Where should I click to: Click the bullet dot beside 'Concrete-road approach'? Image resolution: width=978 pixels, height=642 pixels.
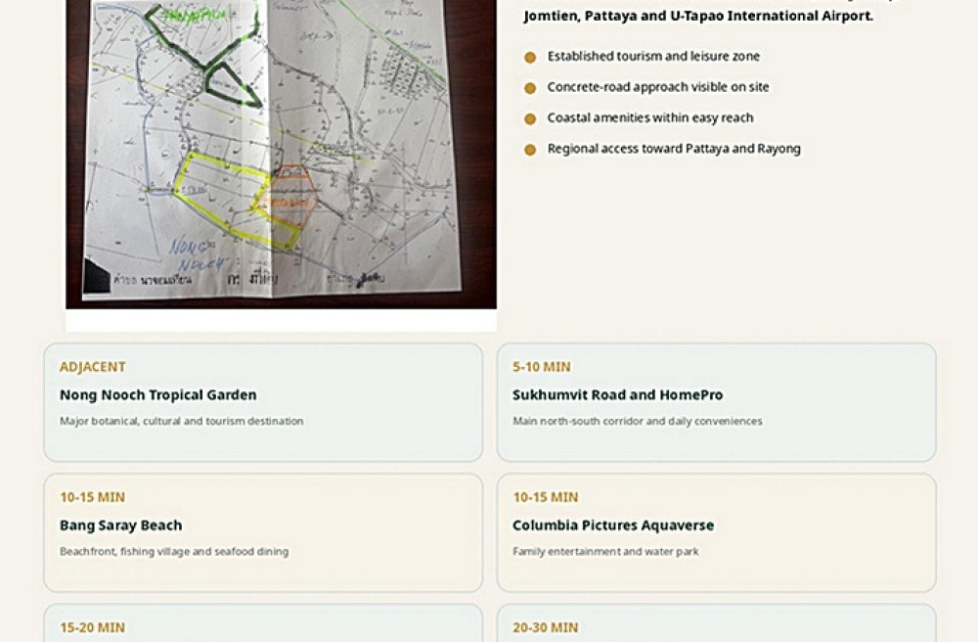click(x=530, y=88)
